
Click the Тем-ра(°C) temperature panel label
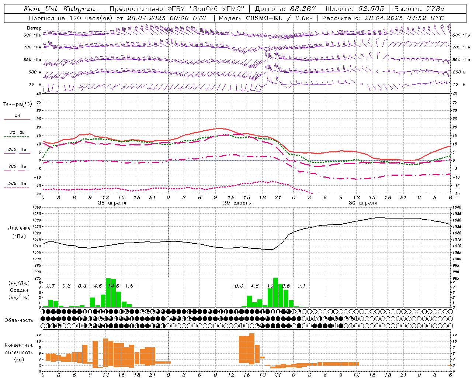tap(17, 104)
